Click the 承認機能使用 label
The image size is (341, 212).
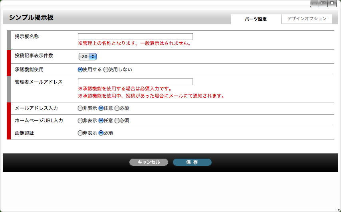29,70
